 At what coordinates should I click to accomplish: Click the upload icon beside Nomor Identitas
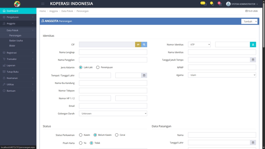(253, 44)
